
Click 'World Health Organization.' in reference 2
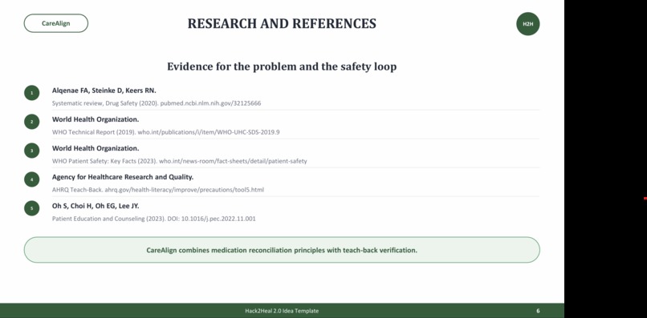tap(96, 119)
